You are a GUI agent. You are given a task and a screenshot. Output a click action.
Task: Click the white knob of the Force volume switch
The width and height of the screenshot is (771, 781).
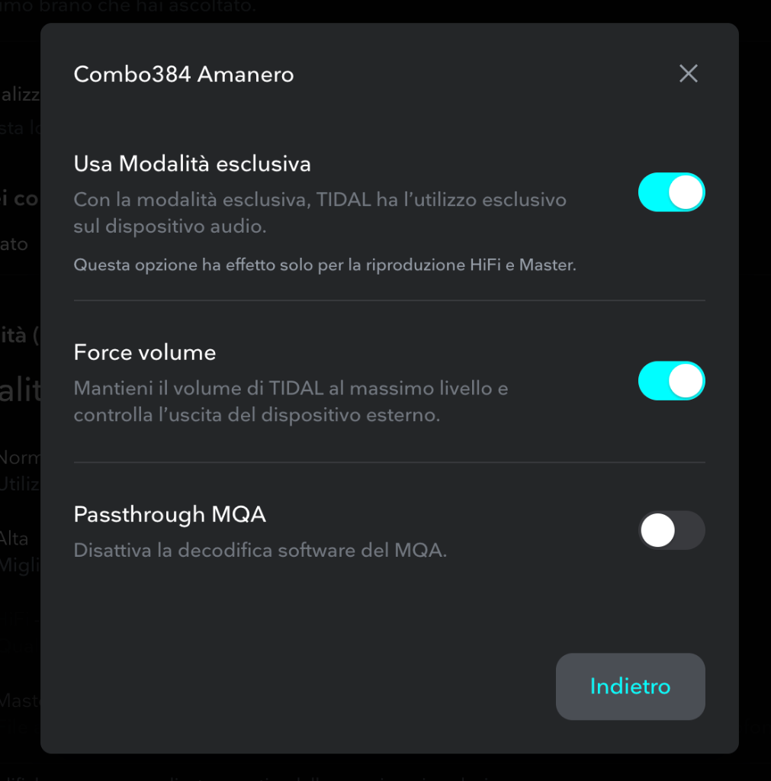[x=686, y=381]
